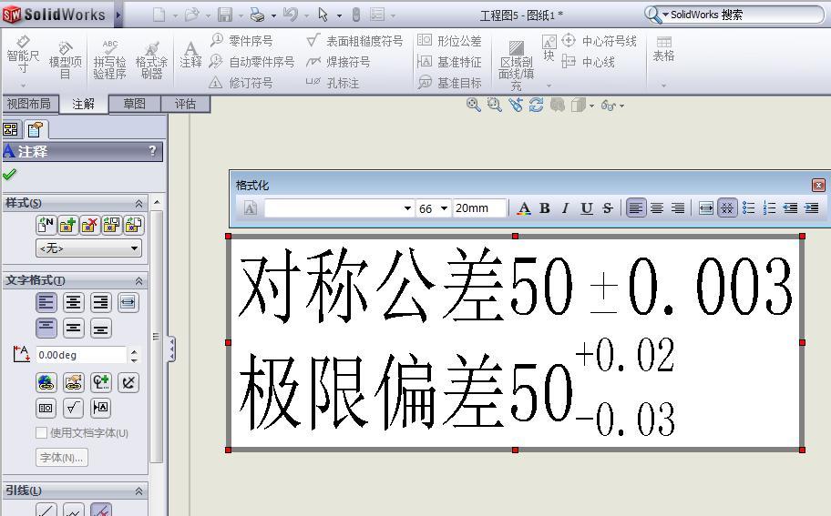Screen dimensions: 831x516
Task: Click the panel collapse handle
Action: (x=171, y=349)
